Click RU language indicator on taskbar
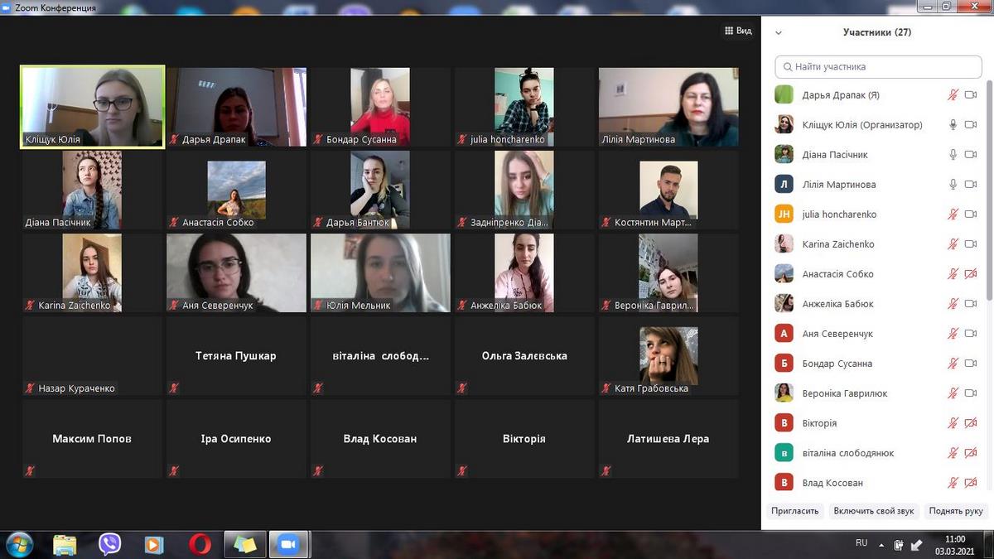Screen dimensions: 994x559 tap(861, 543)
